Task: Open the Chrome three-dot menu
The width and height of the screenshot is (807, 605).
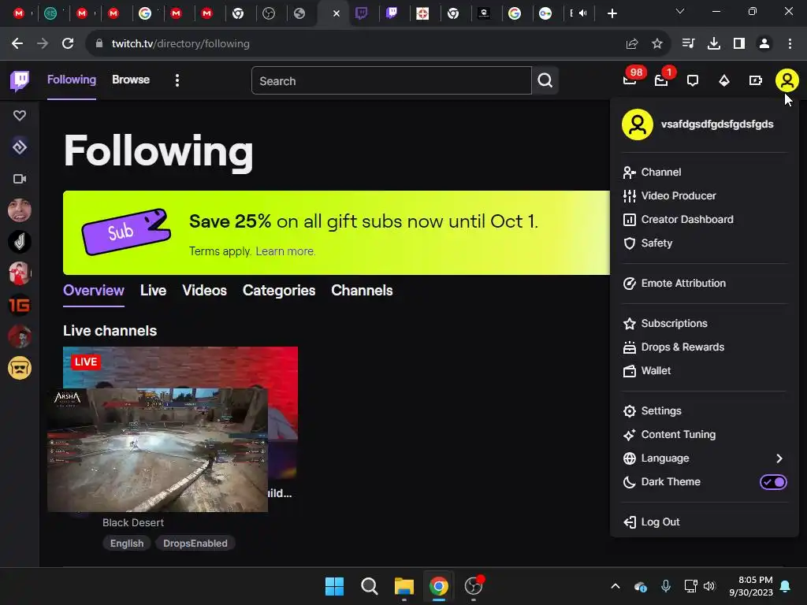Action: pos(790,44)
